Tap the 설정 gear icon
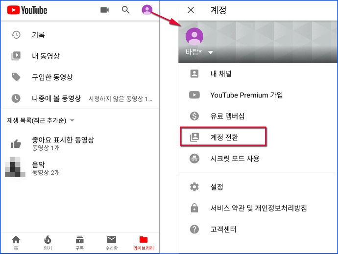The width and height of the screenshot is (338, 254). click(x=194, y=187)
